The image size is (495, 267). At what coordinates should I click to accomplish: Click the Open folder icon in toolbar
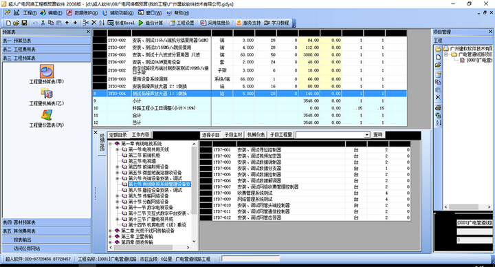[16, 23]
